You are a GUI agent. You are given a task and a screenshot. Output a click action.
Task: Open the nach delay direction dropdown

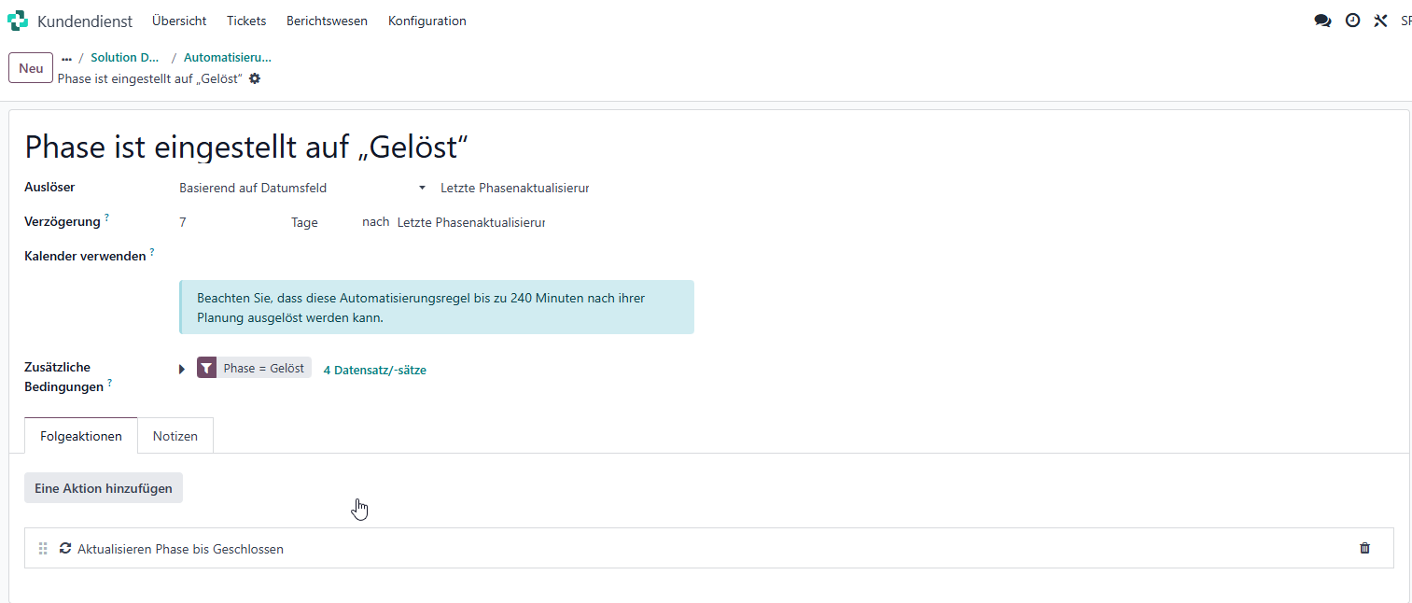click(x=376, y=222)
